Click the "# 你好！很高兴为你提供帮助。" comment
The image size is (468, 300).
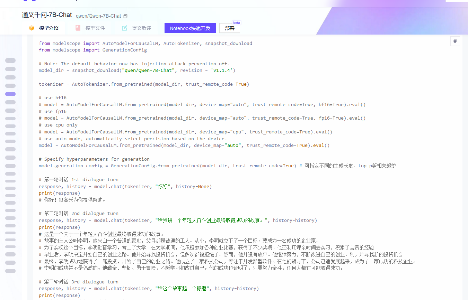coord(72,200)
